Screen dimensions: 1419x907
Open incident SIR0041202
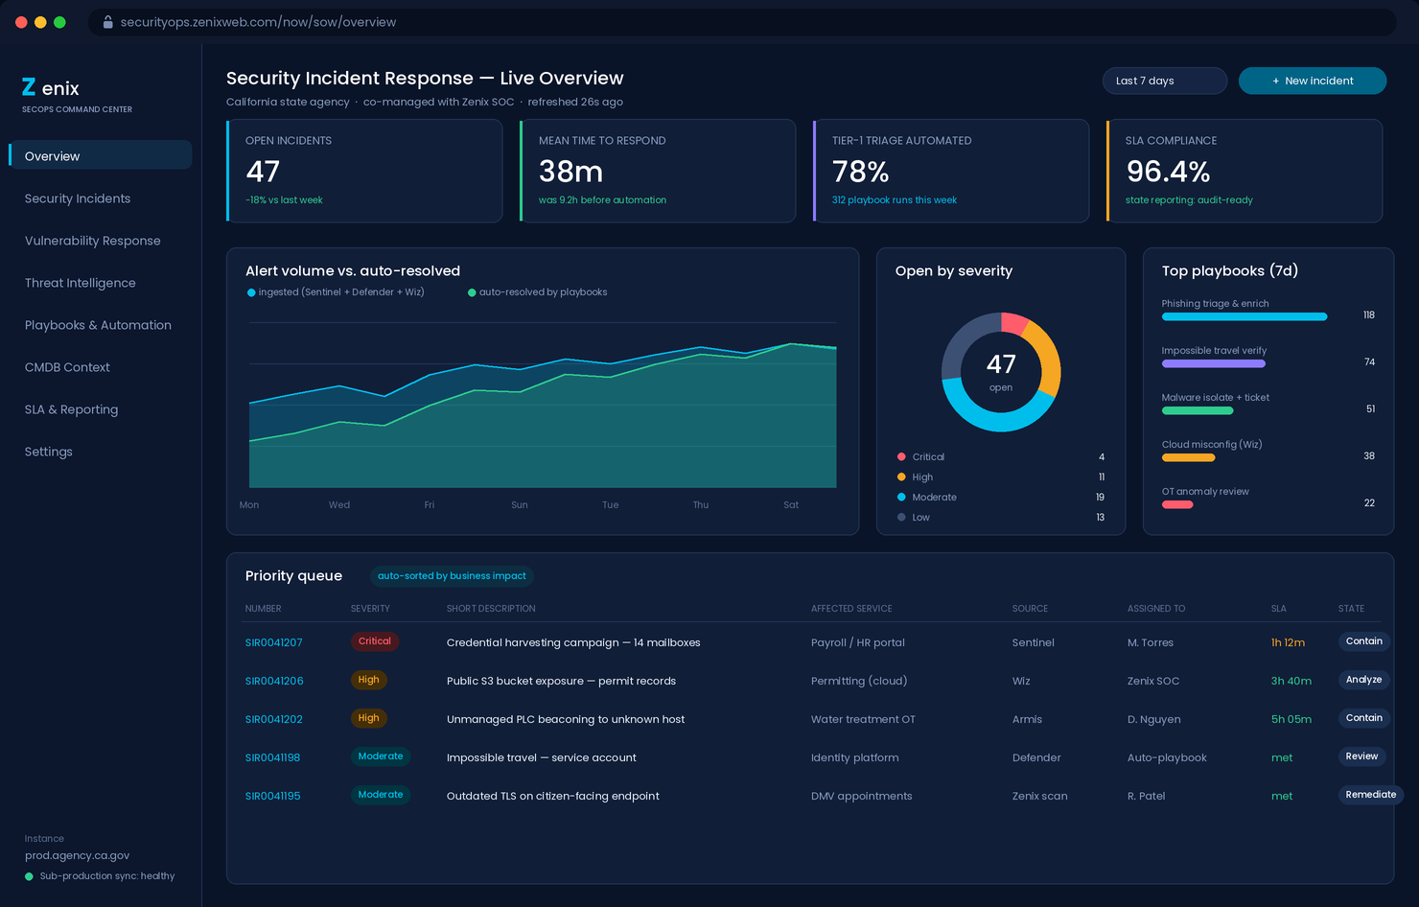coord(274,719)
